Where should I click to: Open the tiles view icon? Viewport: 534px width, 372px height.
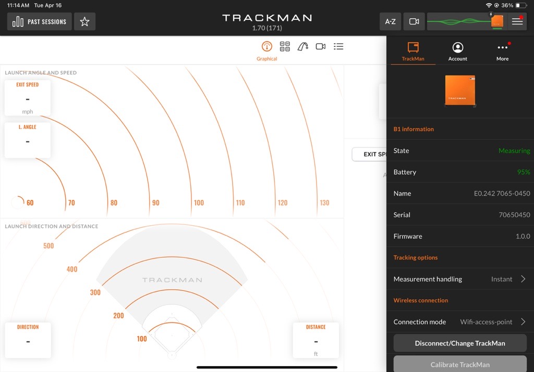pyautogui.click(x=285, y=46)
